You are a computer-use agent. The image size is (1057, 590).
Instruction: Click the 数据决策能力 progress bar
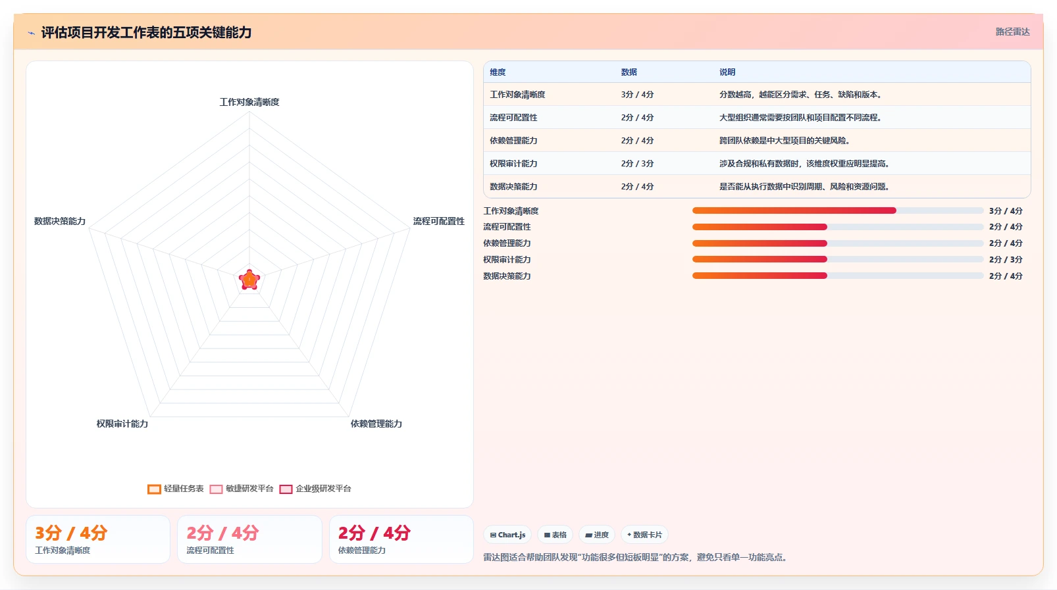click(838, 276)
